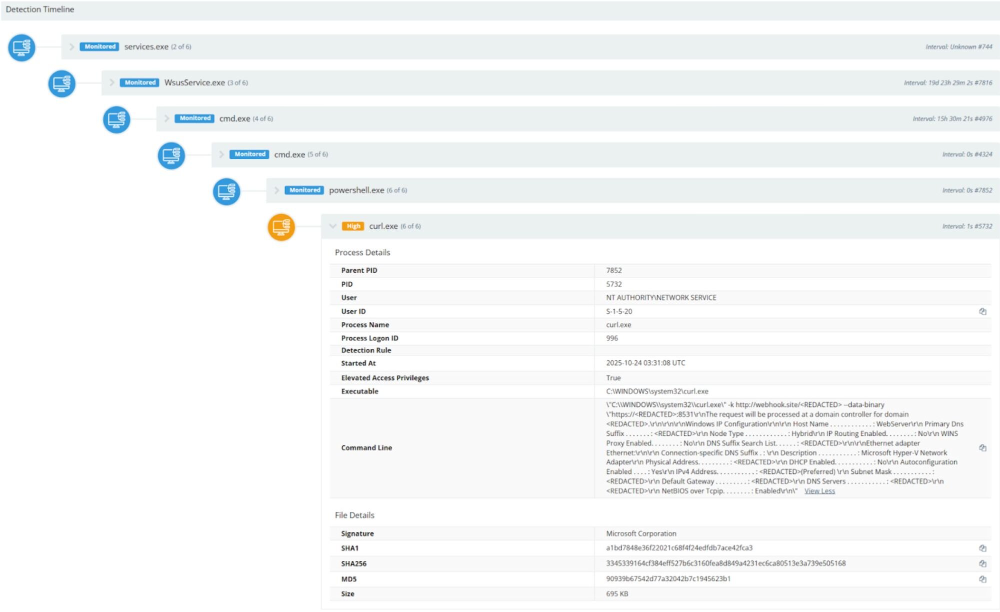Select the cmd.exe (5 of 6) entry
This screenshot has width=1000, height=612.
click(289, 155)
